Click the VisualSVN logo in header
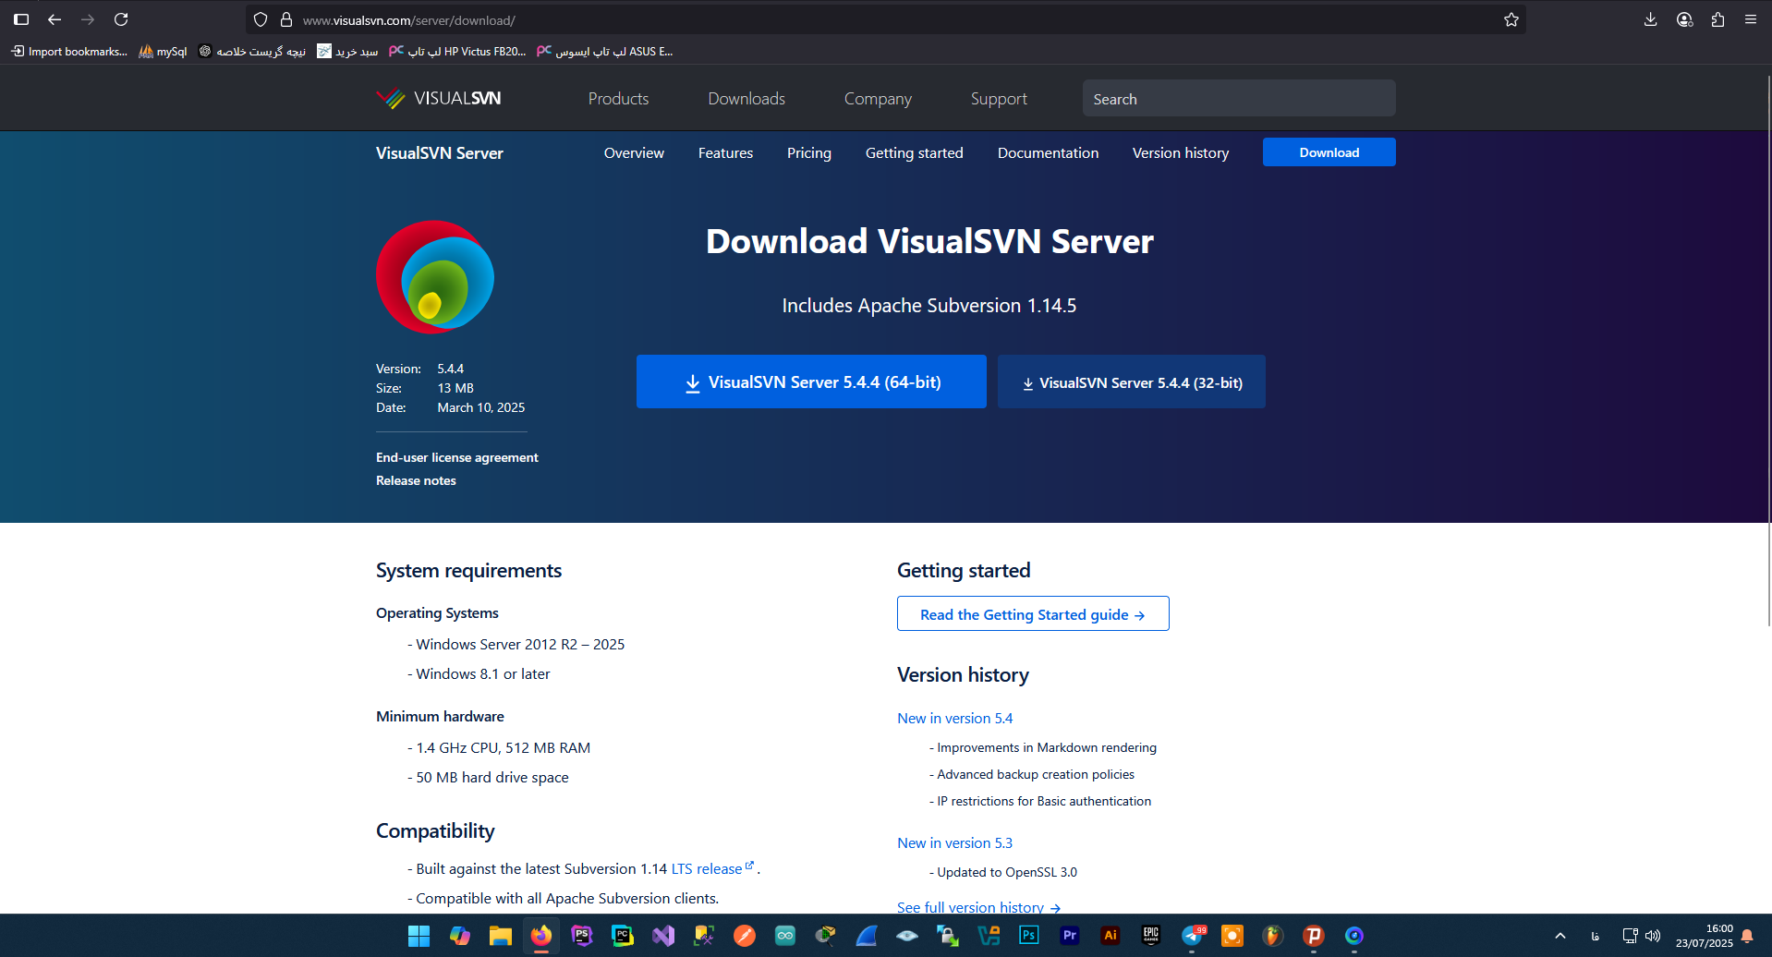 coord(439,99)
